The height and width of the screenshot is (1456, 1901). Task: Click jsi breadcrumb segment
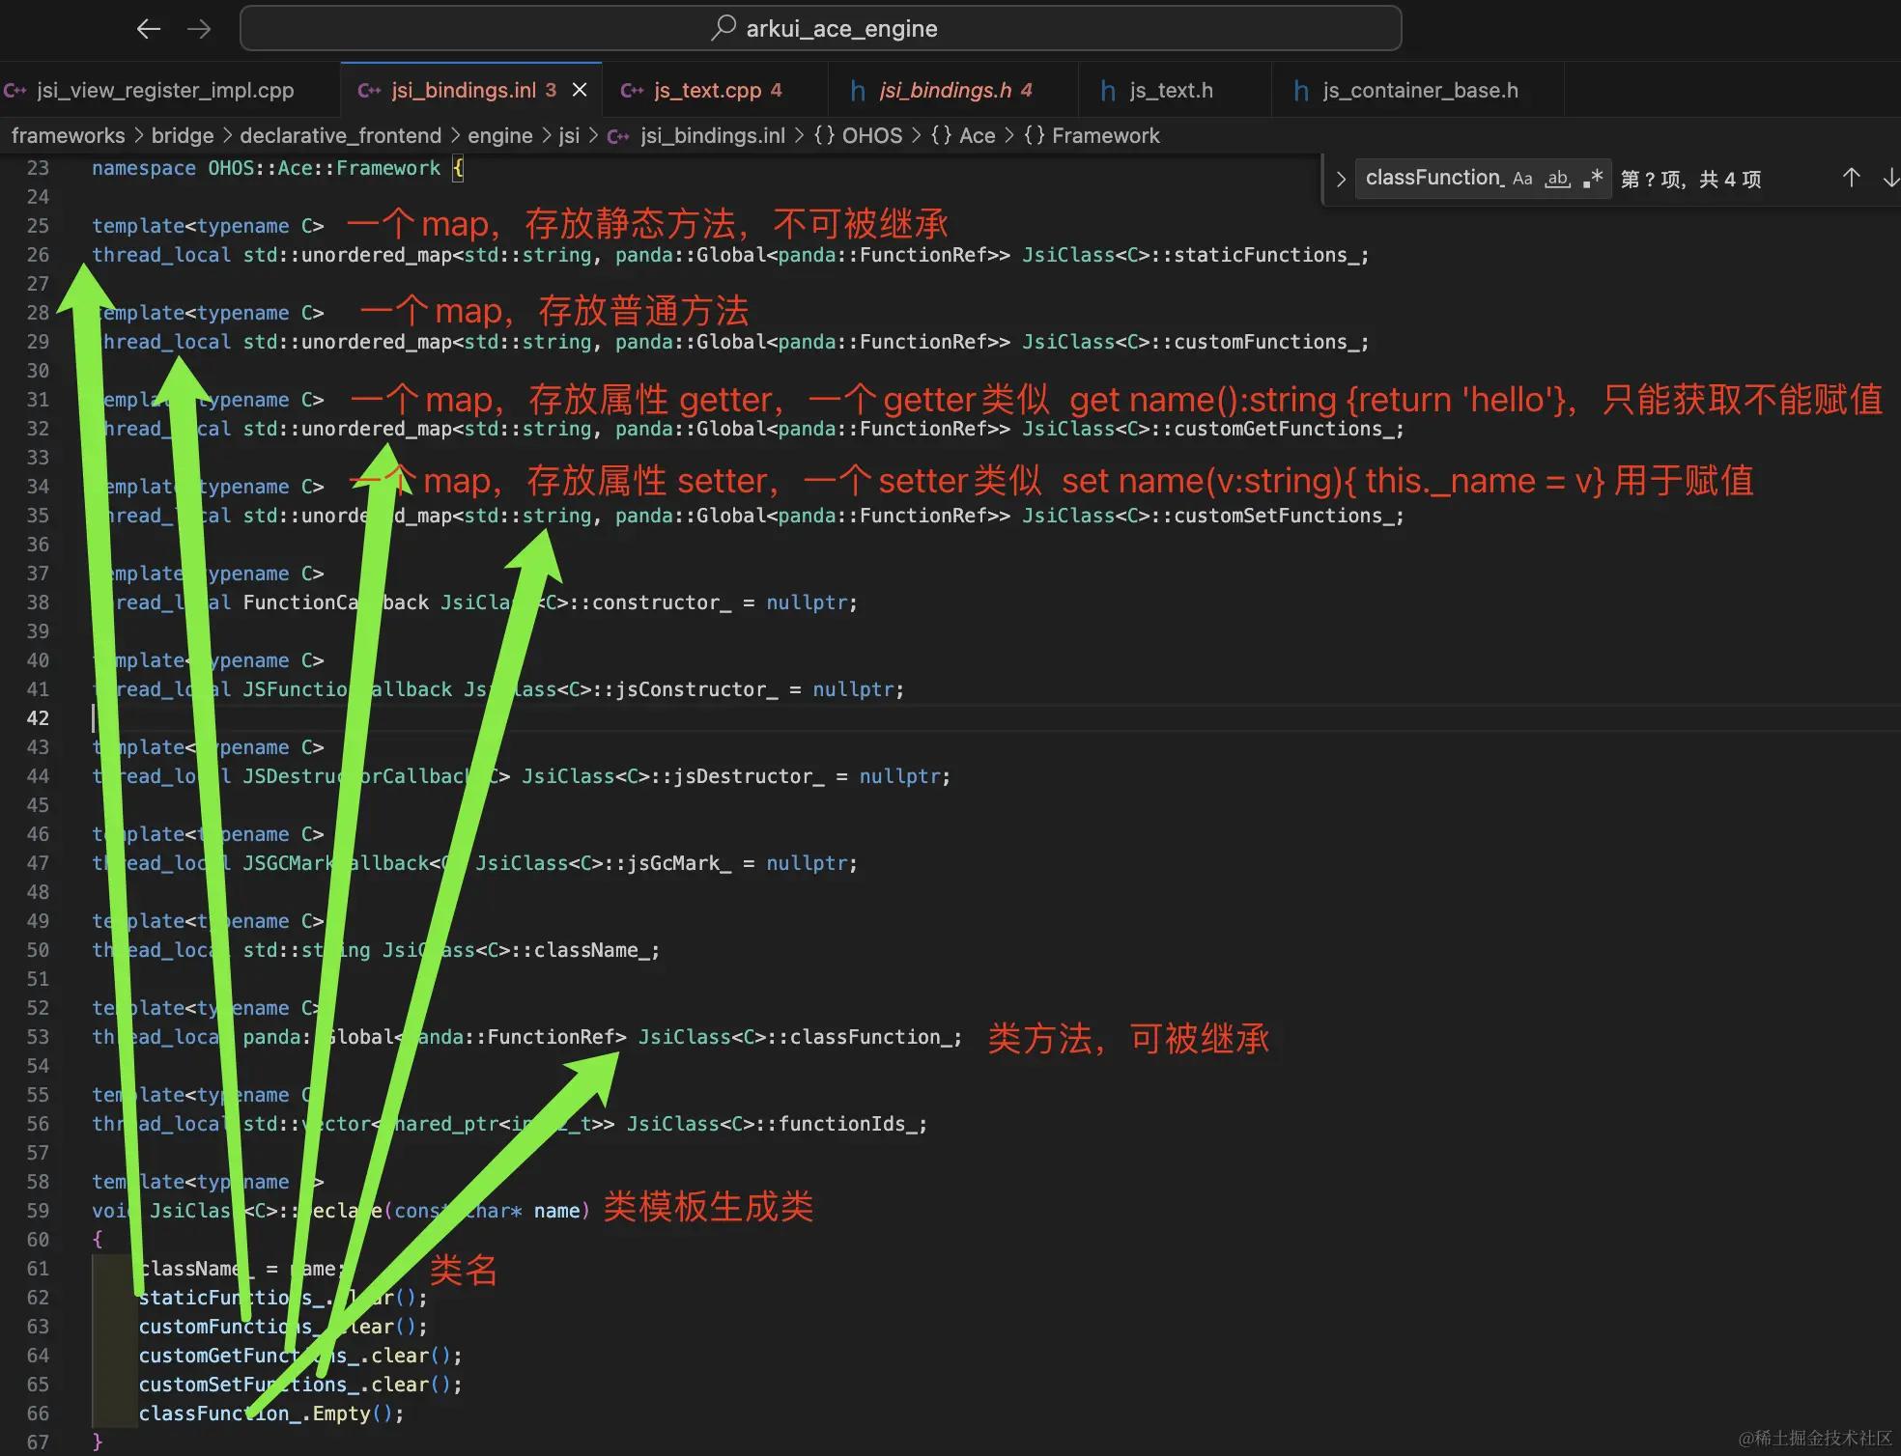569,136
